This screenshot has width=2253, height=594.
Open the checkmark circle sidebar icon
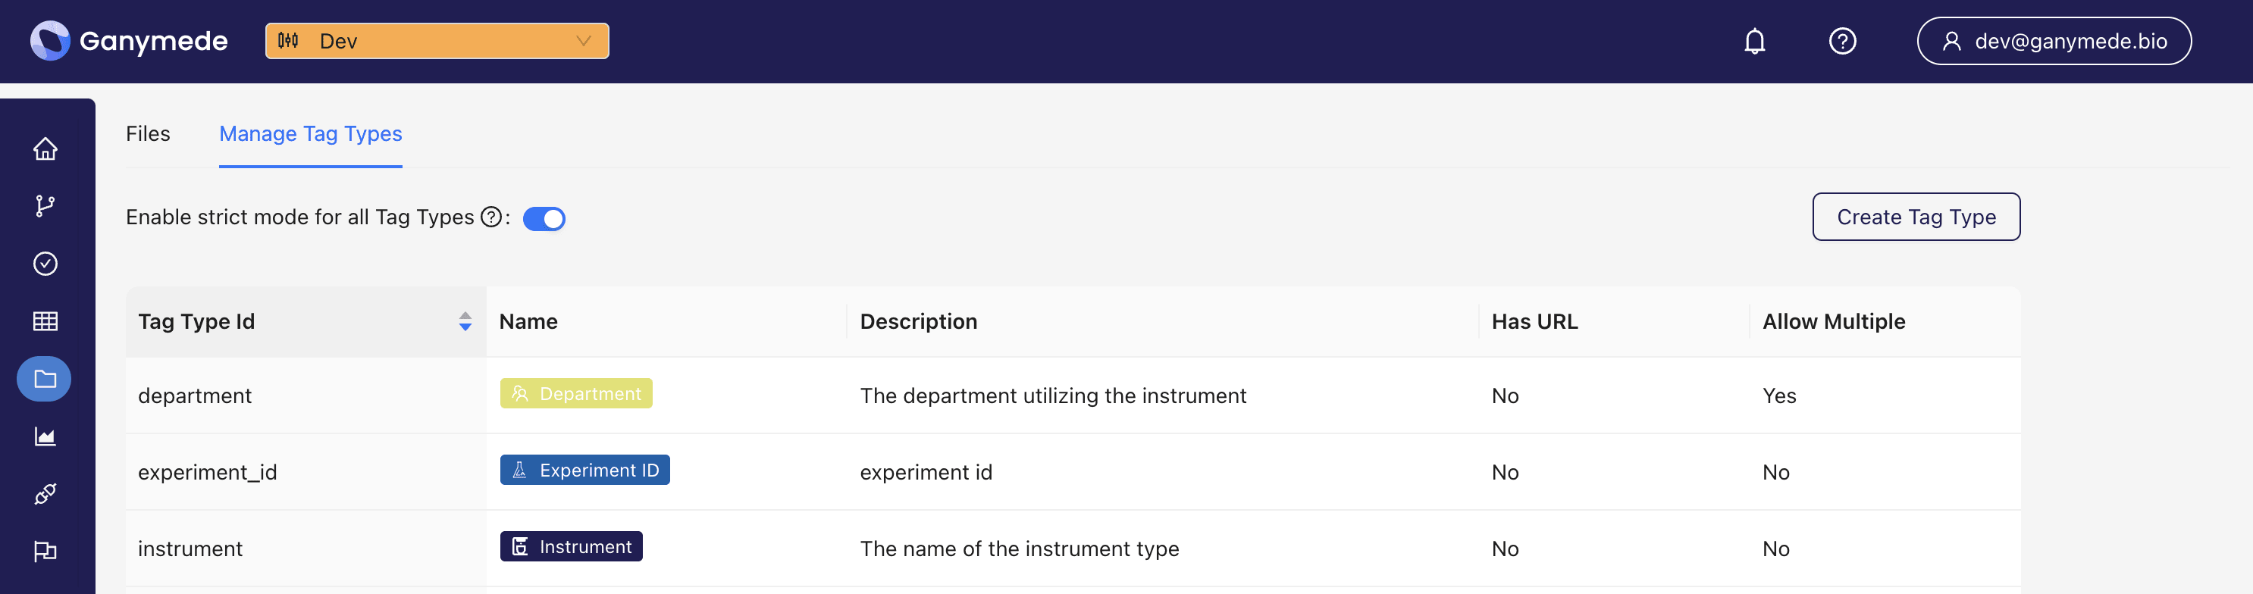click(x=45, y=264)
